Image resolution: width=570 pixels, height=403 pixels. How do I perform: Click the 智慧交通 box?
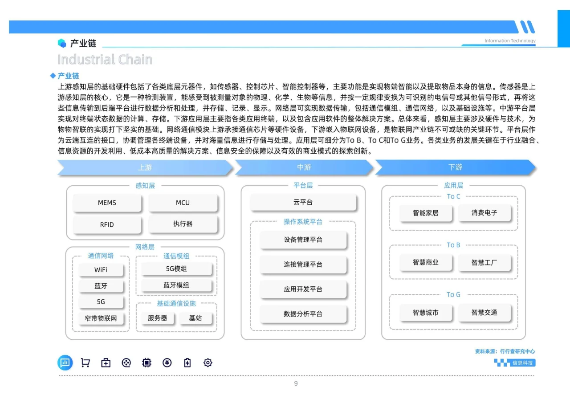tap(484, 313)
